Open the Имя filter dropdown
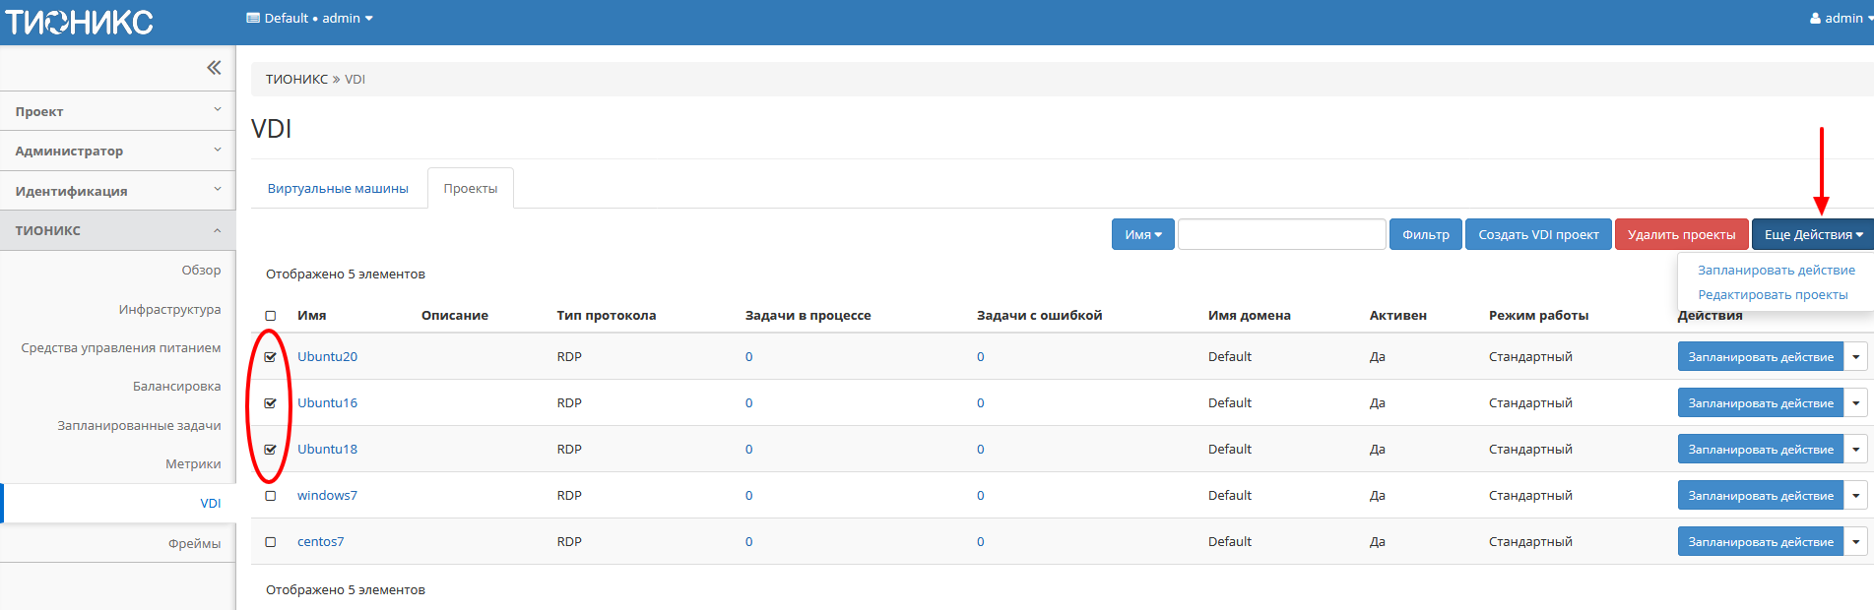Screen dimensions: 1874x610 [1142, 234]
